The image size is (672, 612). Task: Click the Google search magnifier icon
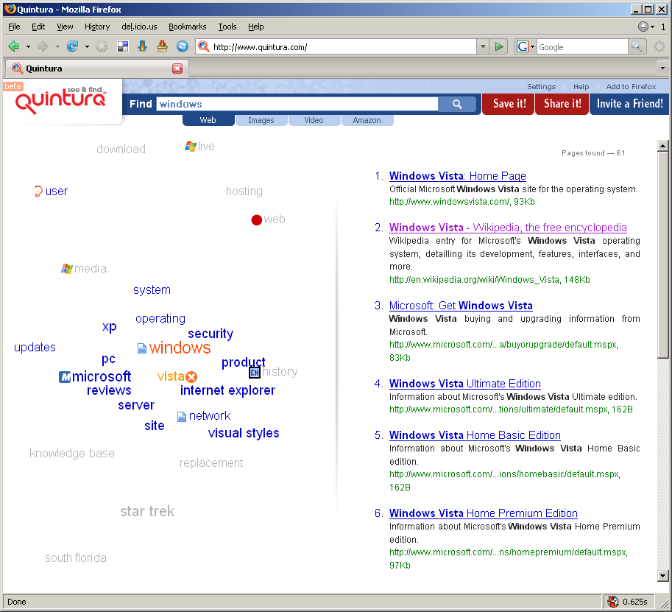[637, 46]
